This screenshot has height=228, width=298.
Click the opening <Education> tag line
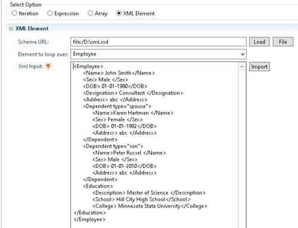pos(98,186)
